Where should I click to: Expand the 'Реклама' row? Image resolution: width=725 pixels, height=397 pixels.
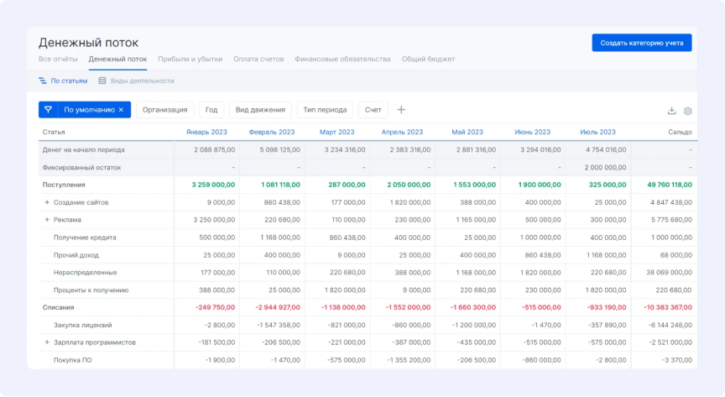[47, 220]
